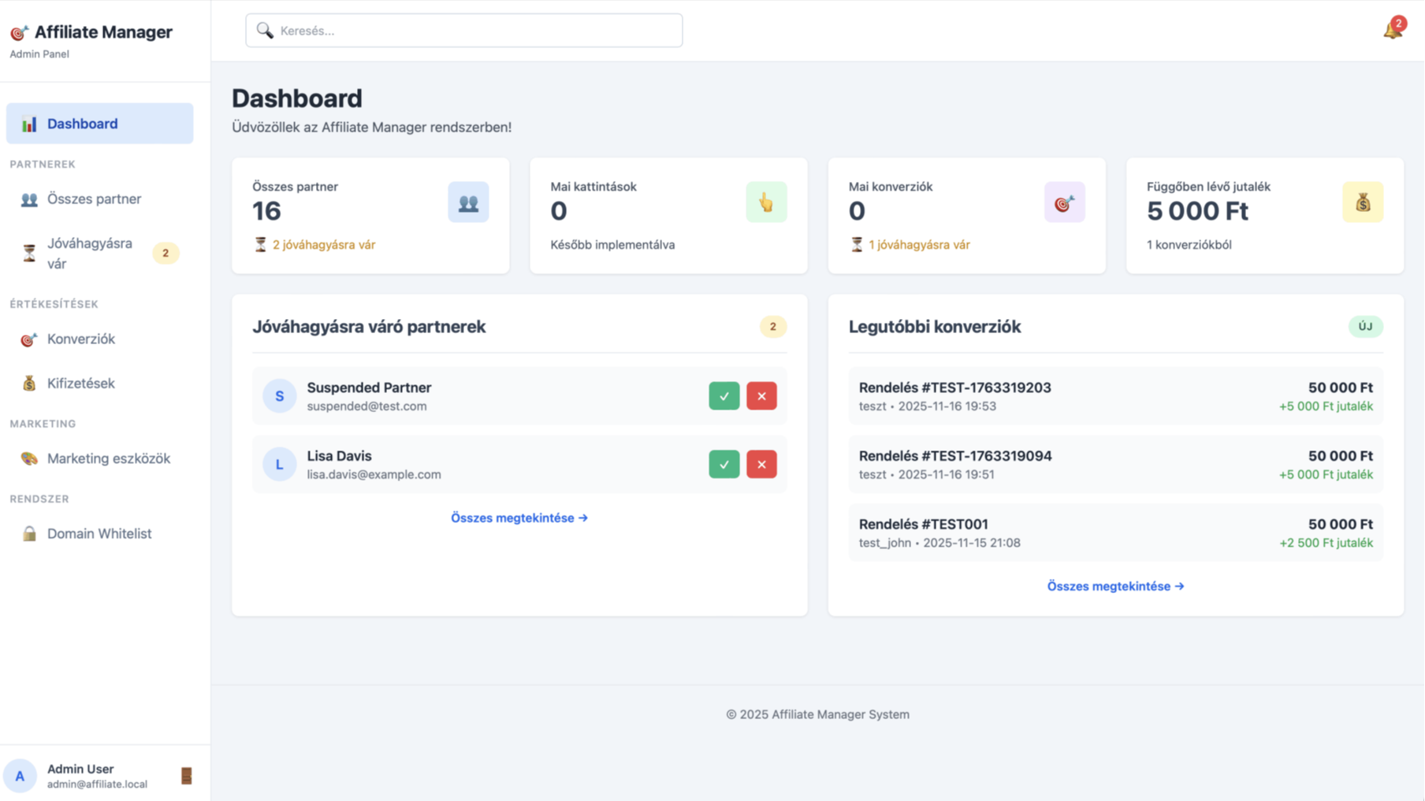Click the partners icon in Összes partner card

tap(468, 202)
